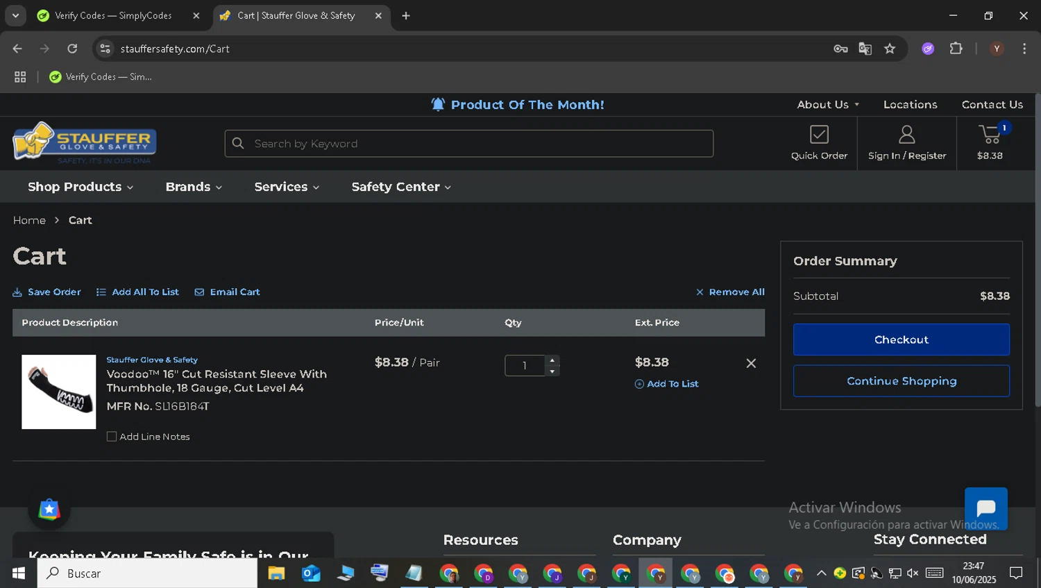Expand the About Us dropdown

click(x=828, y=104)
